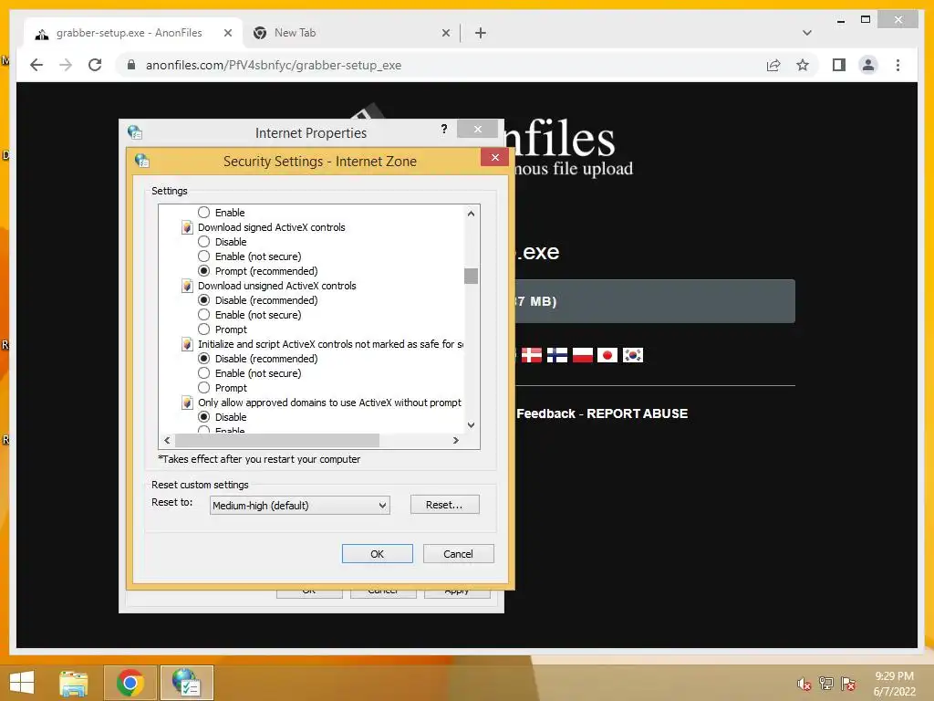
Task: Click the Reset... button
Action: (x=444, y=505)
